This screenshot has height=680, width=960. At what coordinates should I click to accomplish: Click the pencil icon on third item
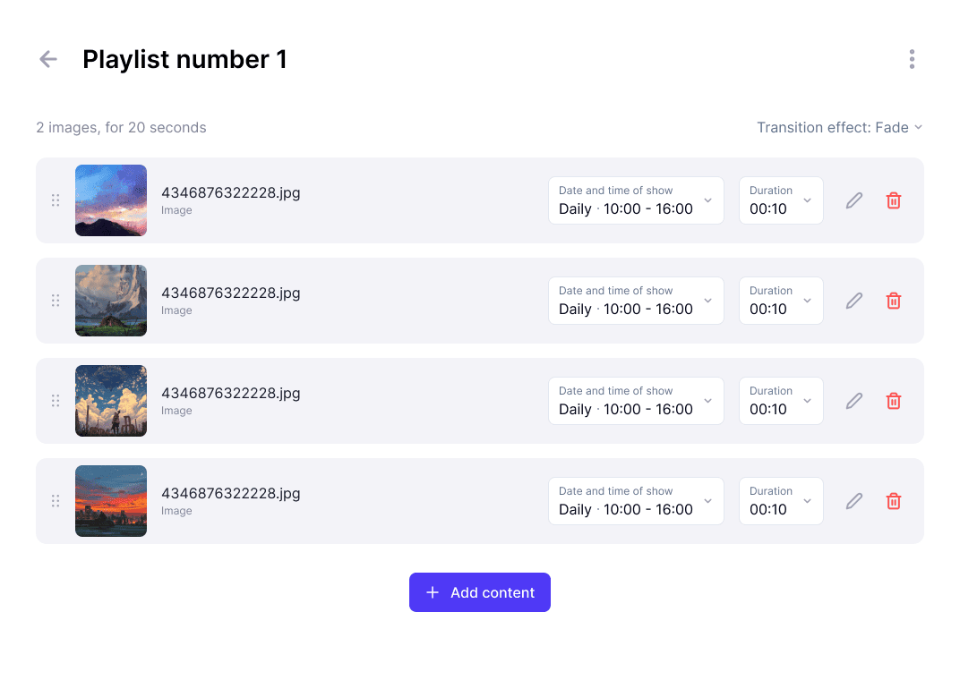[854, 401]
